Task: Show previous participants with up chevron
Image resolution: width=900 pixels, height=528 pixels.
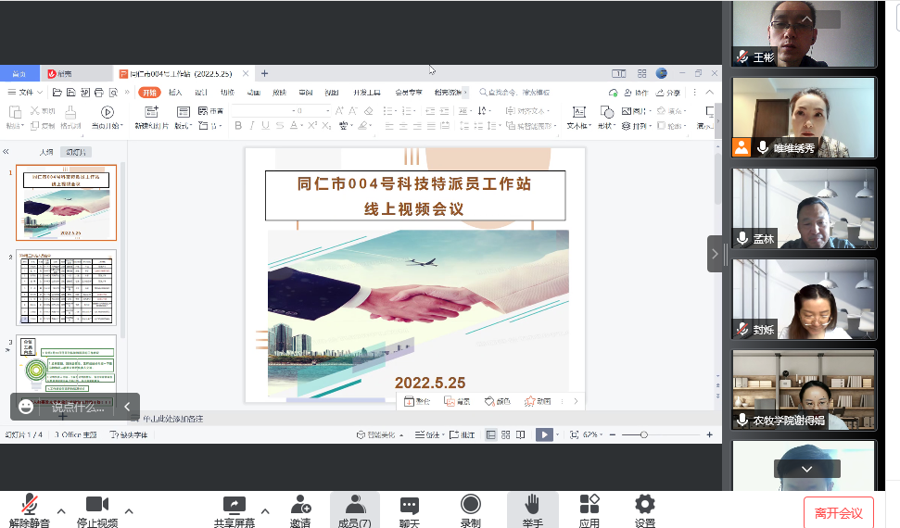Action: pyautogui.click(x=807, y=19)
